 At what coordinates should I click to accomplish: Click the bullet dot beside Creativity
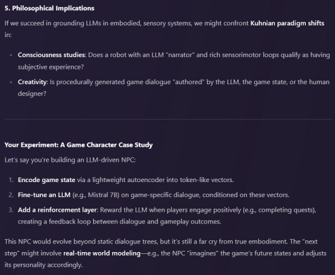(x=11, y=82)
